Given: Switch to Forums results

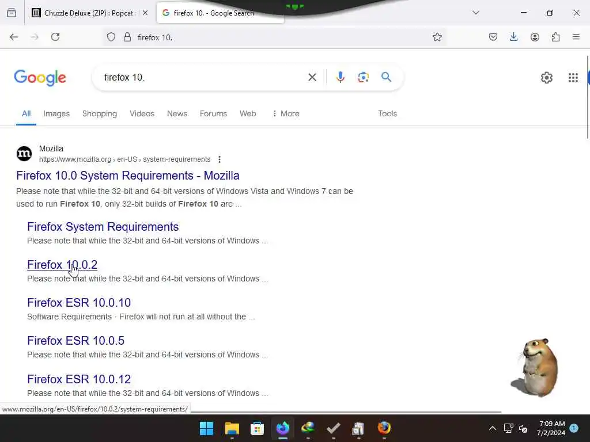Looking at the screenshot, I should pyautogui.click(x=213, y=113).
